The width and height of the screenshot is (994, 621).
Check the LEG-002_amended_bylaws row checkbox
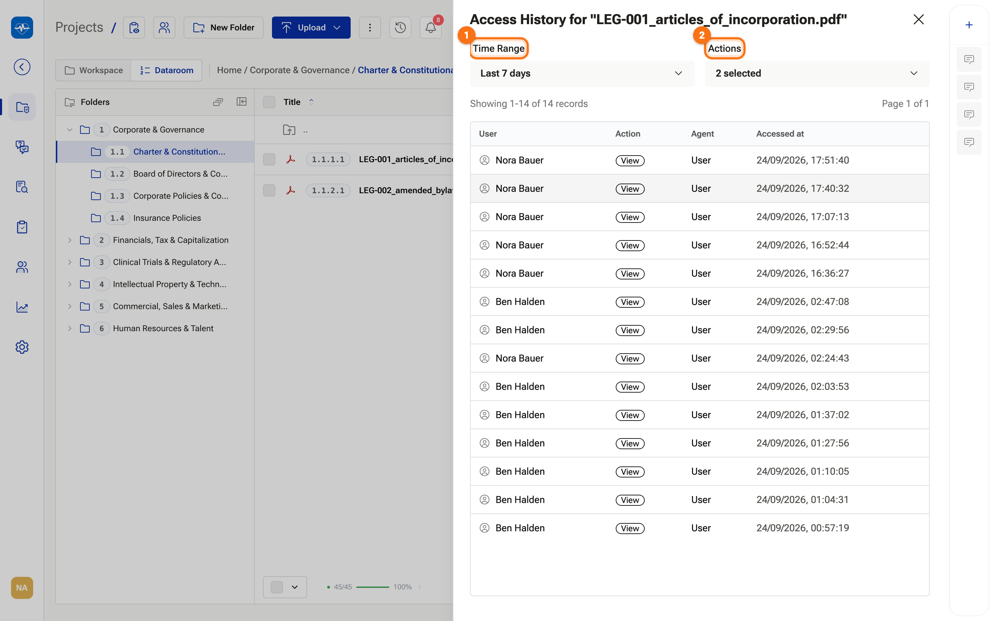pos(269,190)
